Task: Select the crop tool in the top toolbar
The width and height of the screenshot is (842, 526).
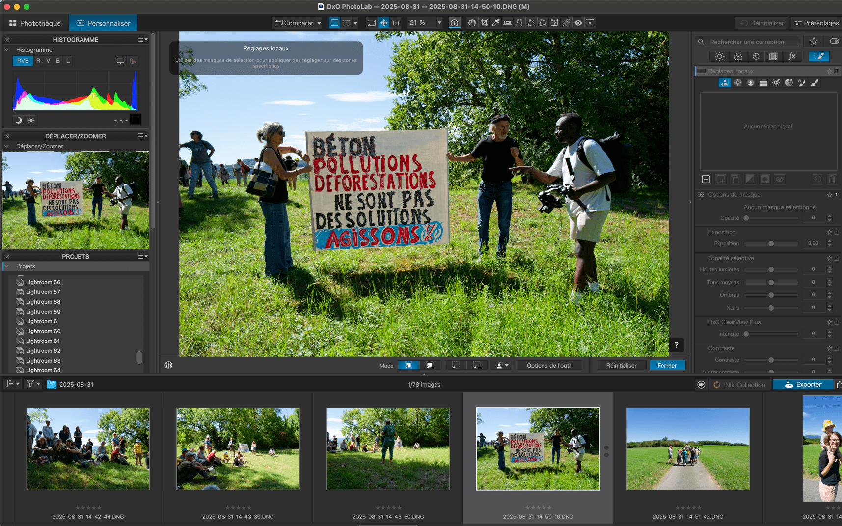Action: pos(484,23)
